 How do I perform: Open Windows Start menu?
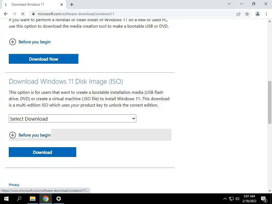[6, 199]
